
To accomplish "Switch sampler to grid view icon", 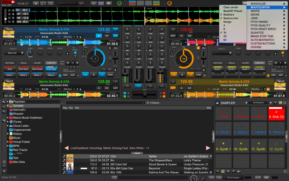I will (280, 103).
